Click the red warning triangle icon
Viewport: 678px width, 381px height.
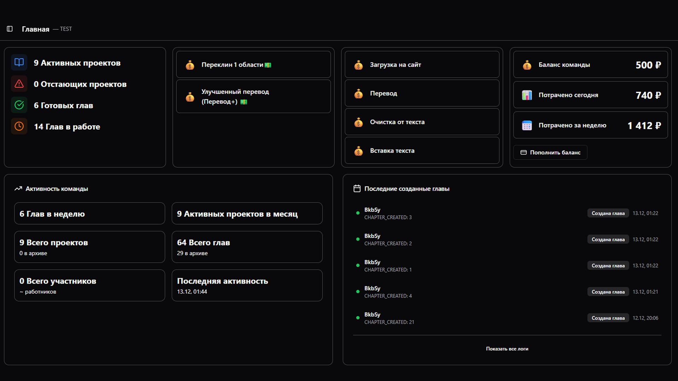19,84
